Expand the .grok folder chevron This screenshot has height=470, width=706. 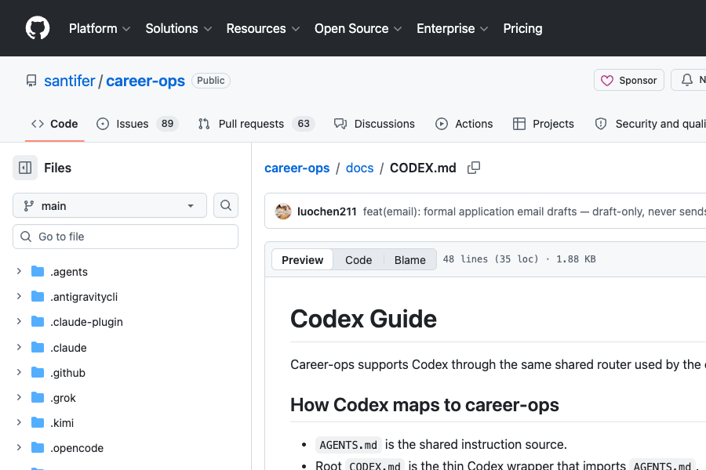(19, 398)
